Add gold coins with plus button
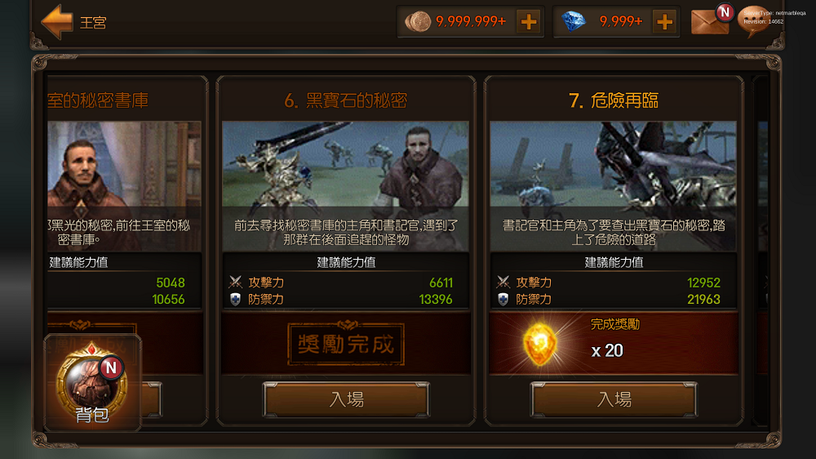 point(529,22)
